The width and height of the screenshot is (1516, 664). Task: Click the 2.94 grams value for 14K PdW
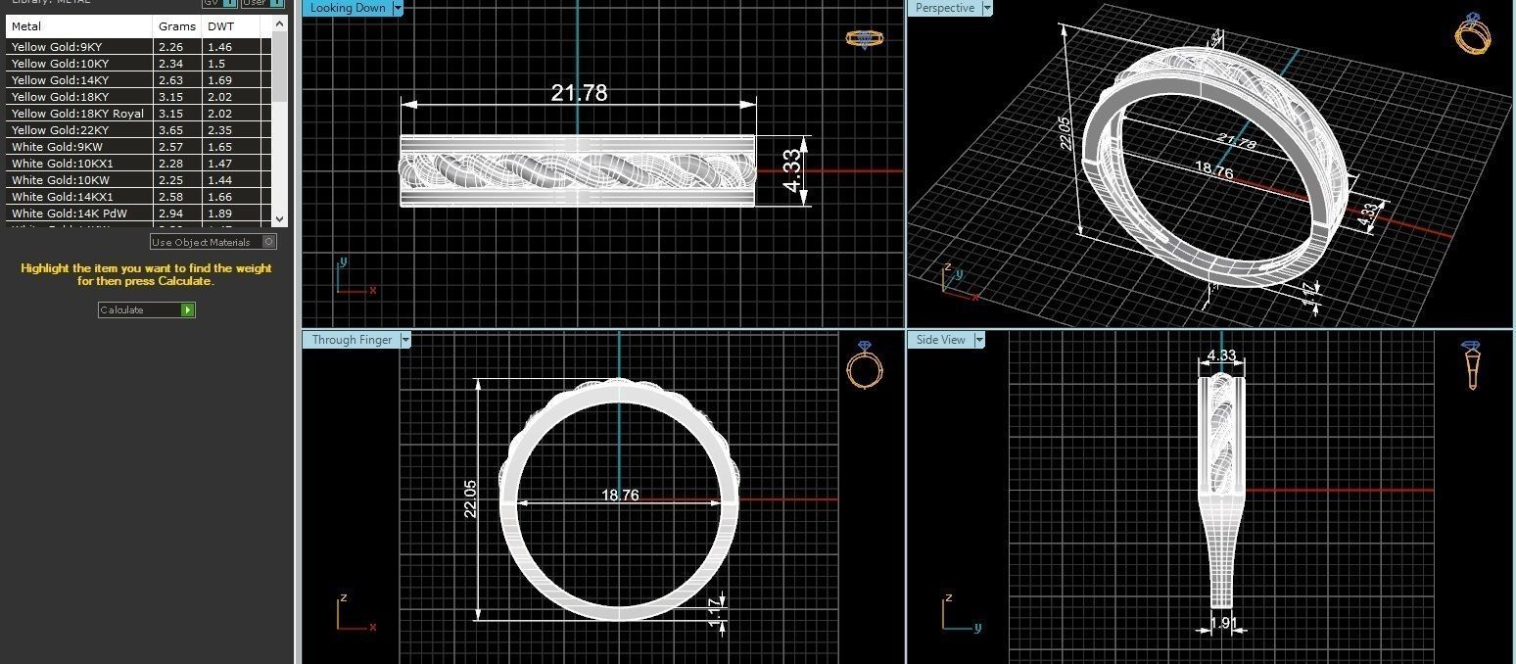click(x=169, y=213)
